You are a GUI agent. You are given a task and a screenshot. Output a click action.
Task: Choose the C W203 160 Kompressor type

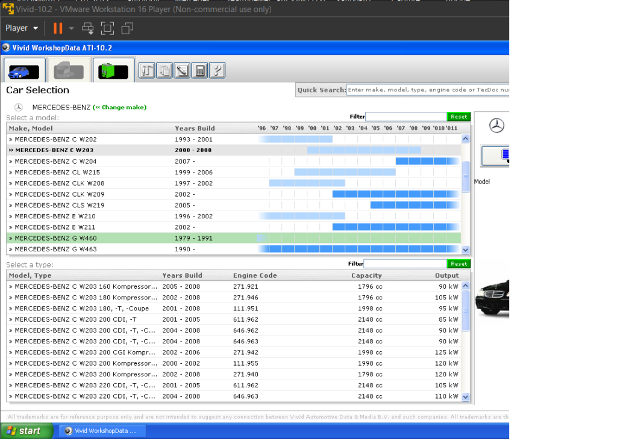click(234, 287)
